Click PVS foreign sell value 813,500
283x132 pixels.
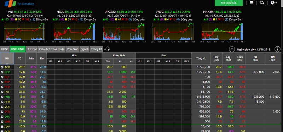click(275, 97)
